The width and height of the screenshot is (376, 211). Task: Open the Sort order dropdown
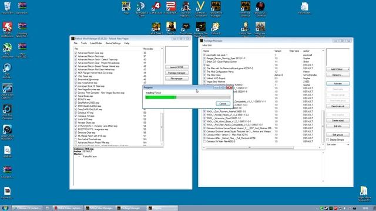(338, 145)
